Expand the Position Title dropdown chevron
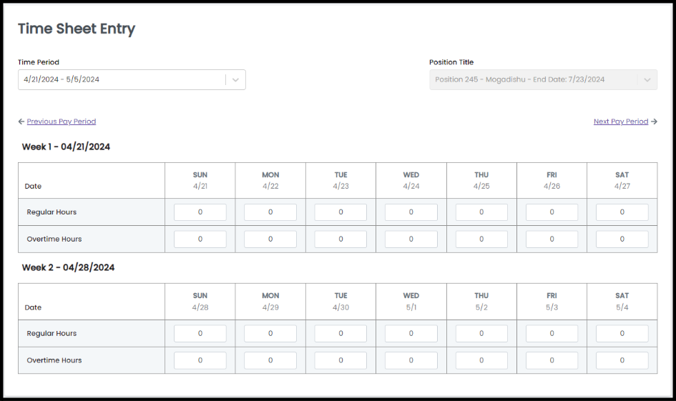This screenshot has height=401, width=676. [x=647, y=79]
